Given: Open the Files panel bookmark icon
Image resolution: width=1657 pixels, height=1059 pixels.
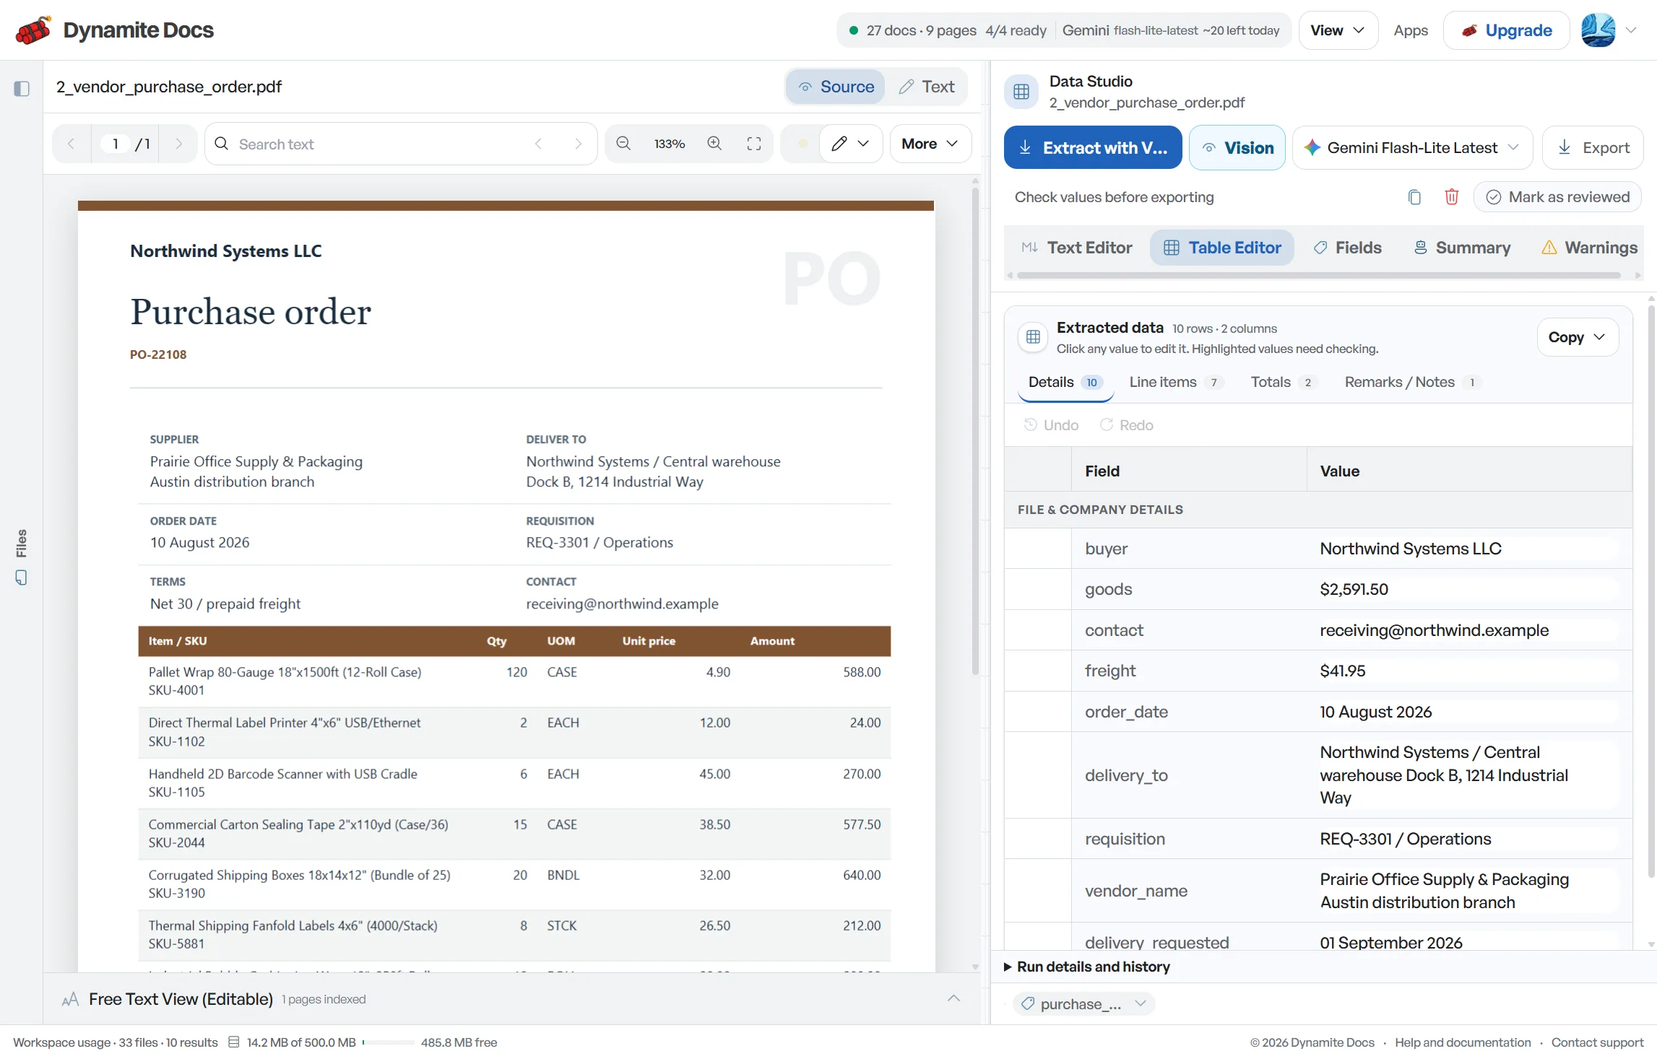Looking at the screenshot, I should (x=21, y=578).
